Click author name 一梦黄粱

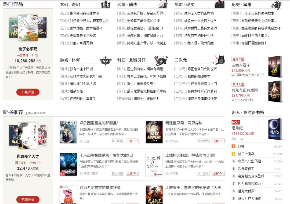23,55
